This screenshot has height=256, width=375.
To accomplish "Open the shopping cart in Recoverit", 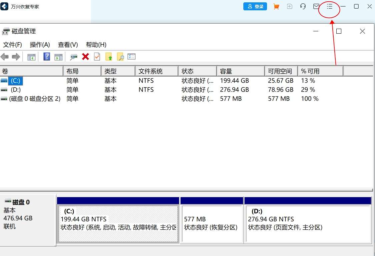I will [276, 6].
